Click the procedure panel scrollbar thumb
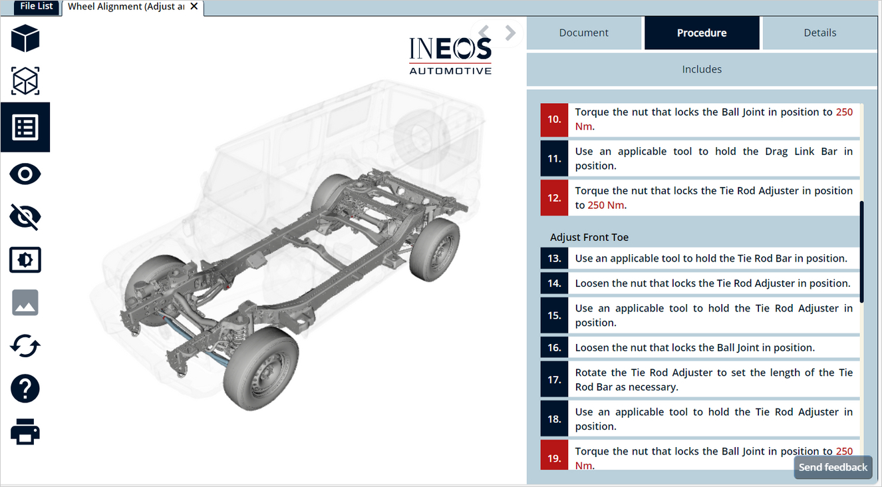Screen dimensions: 882x487 (862, 252)
